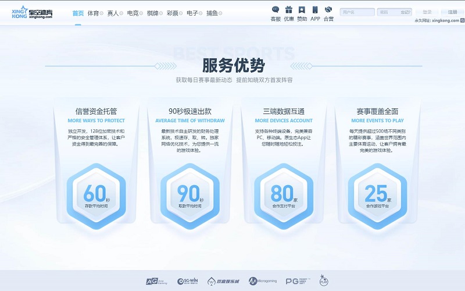Image resolution: width=465 pixels, height=291 pixels.
Task: Expand the dropdown arrow beside 真人
Action: coord(121,13)
